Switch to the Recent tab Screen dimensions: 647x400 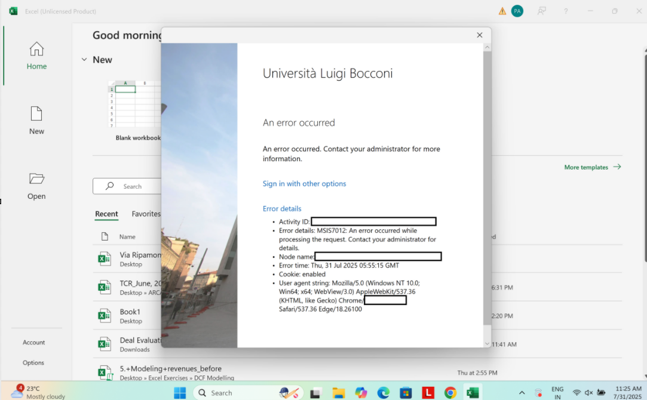coord(106,214)
